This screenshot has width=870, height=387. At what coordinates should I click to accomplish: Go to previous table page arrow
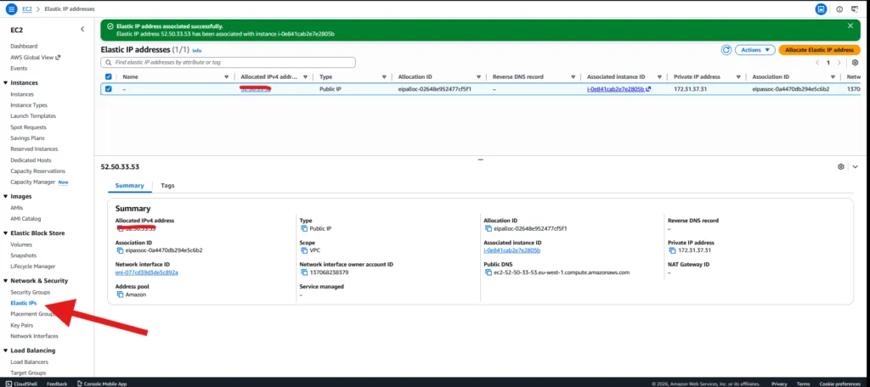tap(817, 63)
